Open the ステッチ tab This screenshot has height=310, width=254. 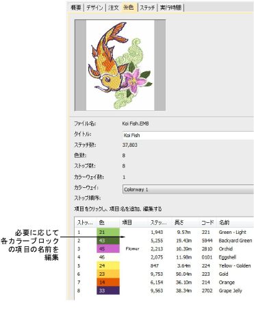pyautogui.click(x=147, y=8)
